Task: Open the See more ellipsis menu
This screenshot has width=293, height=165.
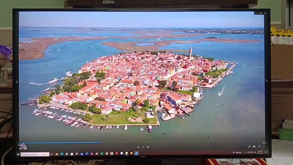Action: pos(264,147)
